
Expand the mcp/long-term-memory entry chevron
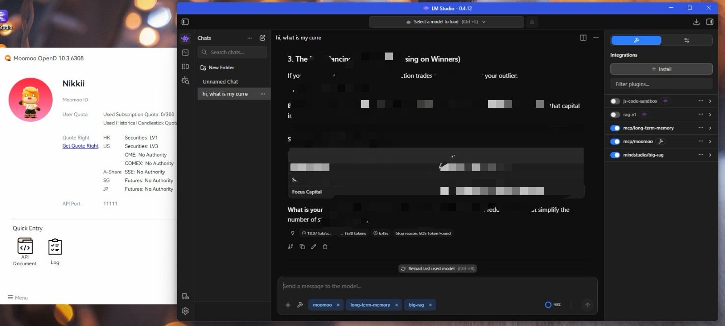[x=710, y=128]
